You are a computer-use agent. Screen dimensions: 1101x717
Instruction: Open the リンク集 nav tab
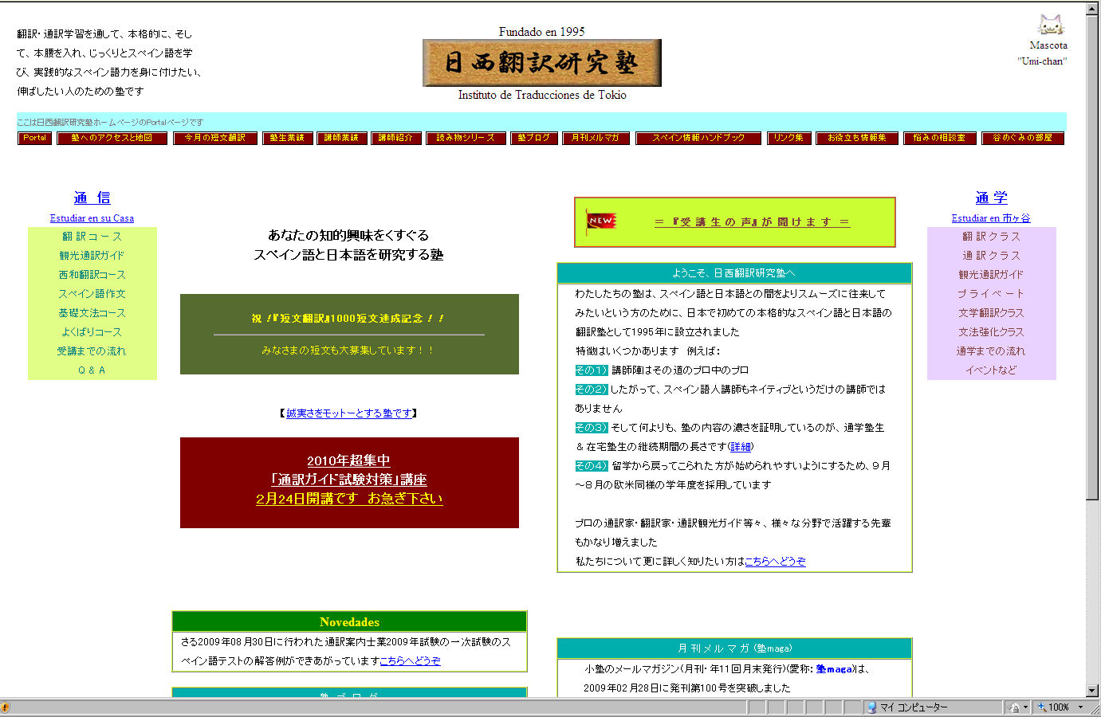pyautogui.click(x=788, y=138)
